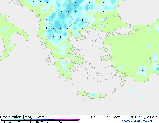Click the 'Precipitation [mm]' title text
The width and height of the screenshot is (159, 123).
tap(16, 117)
